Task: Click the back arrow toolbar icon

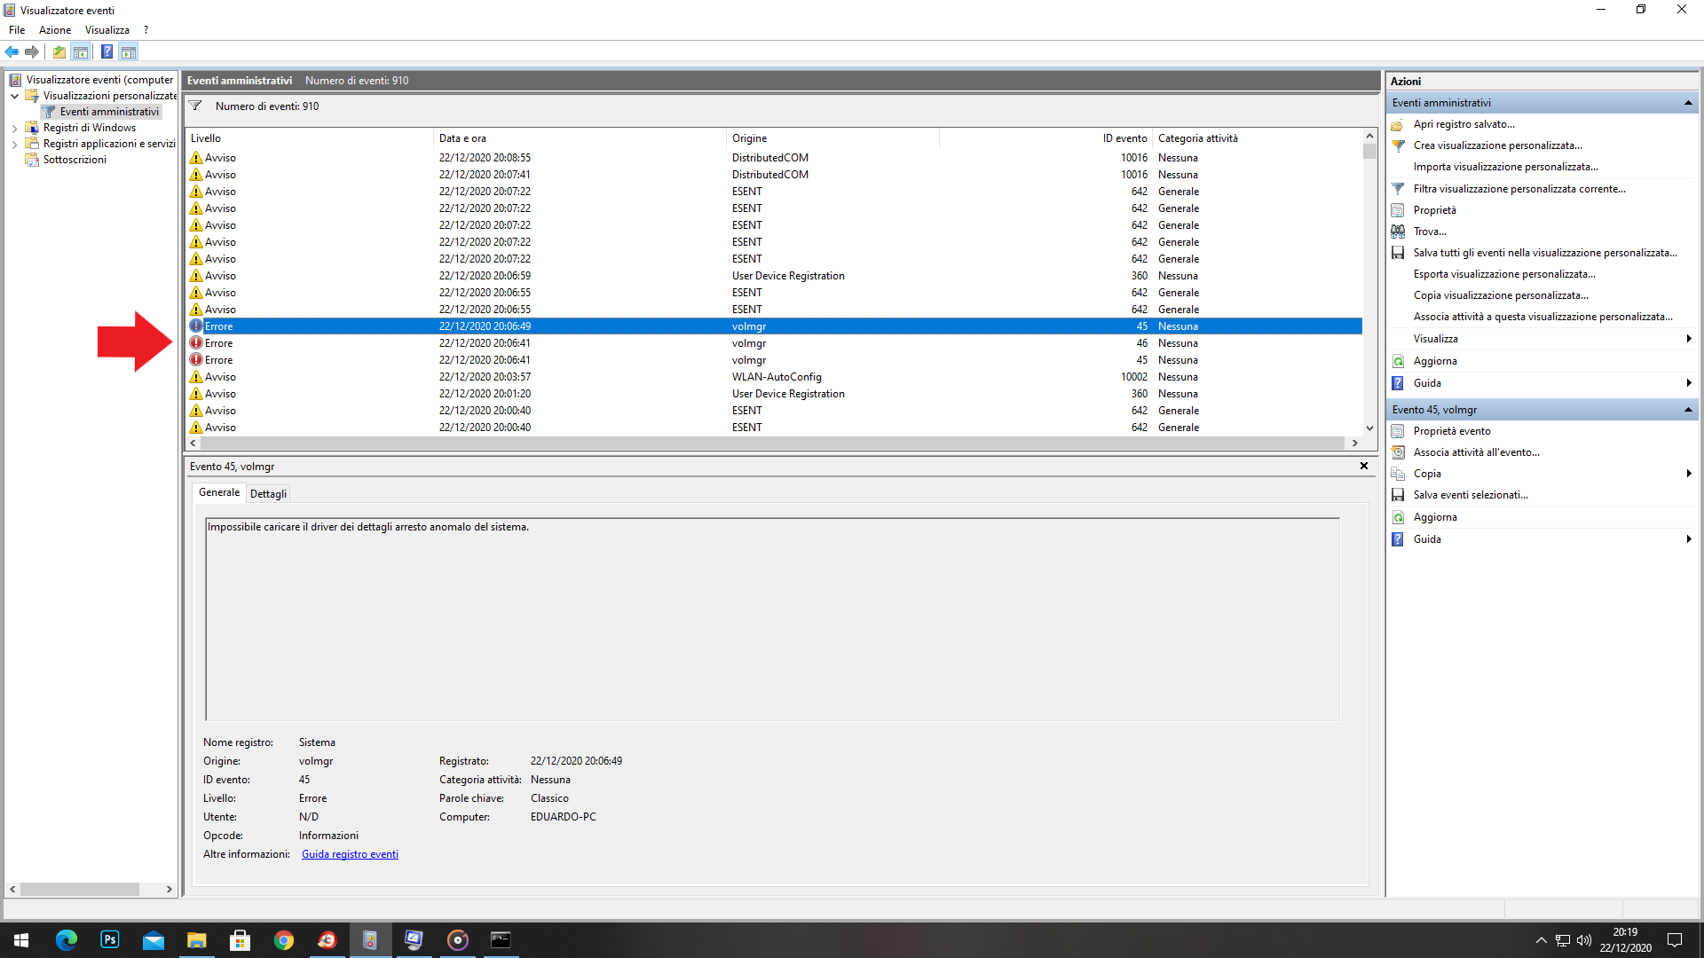Action: [x=12, y=51]
